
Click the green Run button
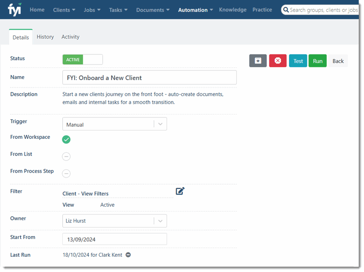click(x=317, y=61)
